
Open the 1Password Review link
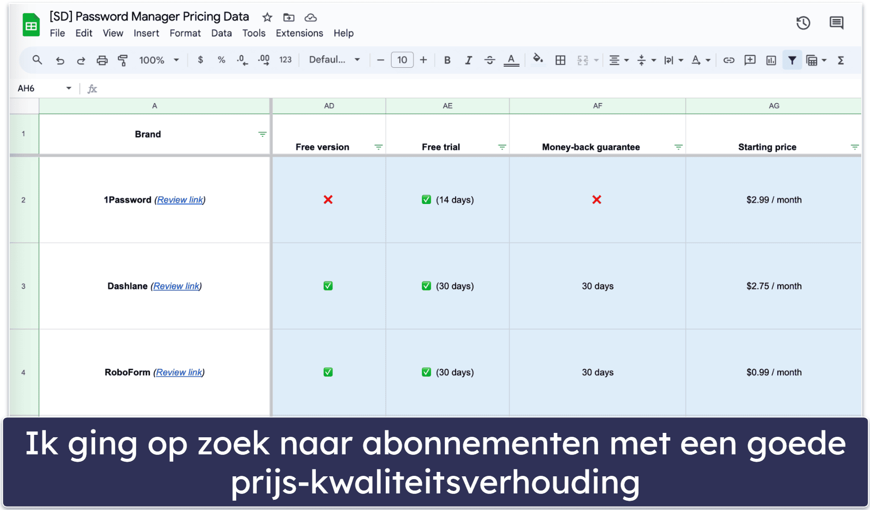point(180,200)
